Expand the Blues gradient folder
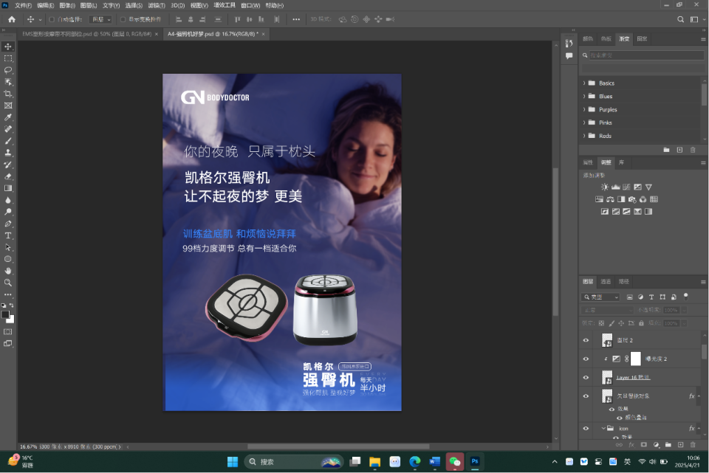This screenshot has height=473, width=709. coord(584,96)
